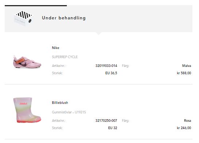Click the kr 588,00 price
199x143 pixels.
(184, 73)
